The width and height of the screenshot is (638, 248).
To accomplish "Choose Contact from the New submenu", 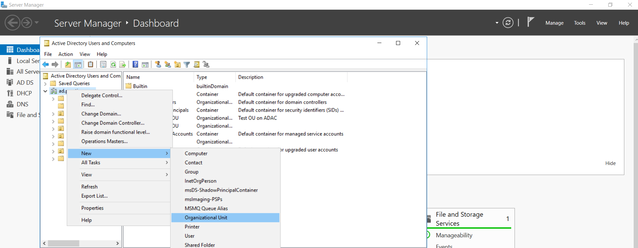I will [225, 163].
